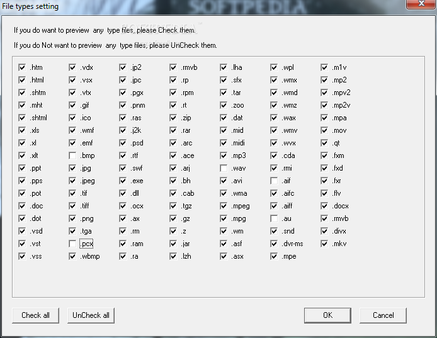Screen dimensions: 437x338
Task: Uncheck the .lzh checkbox
Action: 173,256
